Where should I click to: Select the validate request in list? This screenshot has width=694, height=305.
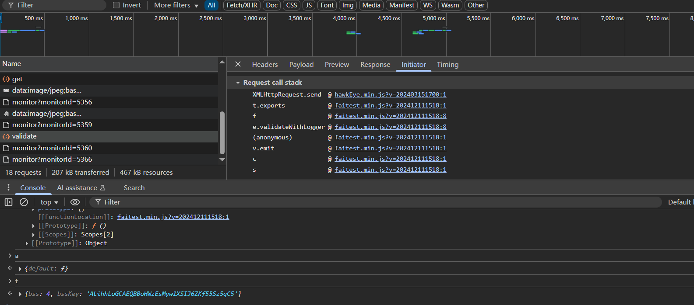pyautogui.click(x=25, y=136)
